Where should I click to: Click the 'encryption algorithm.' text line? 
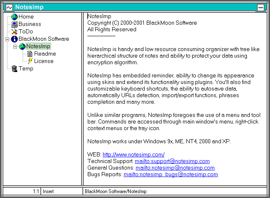point(113,63)
